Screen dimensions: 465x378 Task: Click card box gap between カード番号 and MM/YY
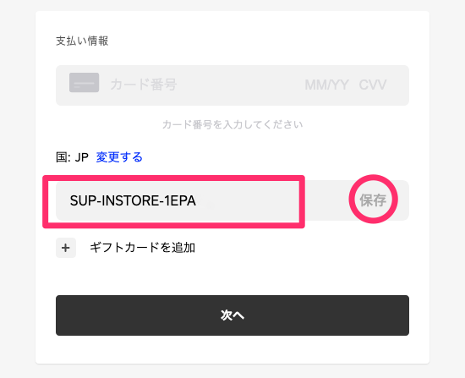click(240, 85)
